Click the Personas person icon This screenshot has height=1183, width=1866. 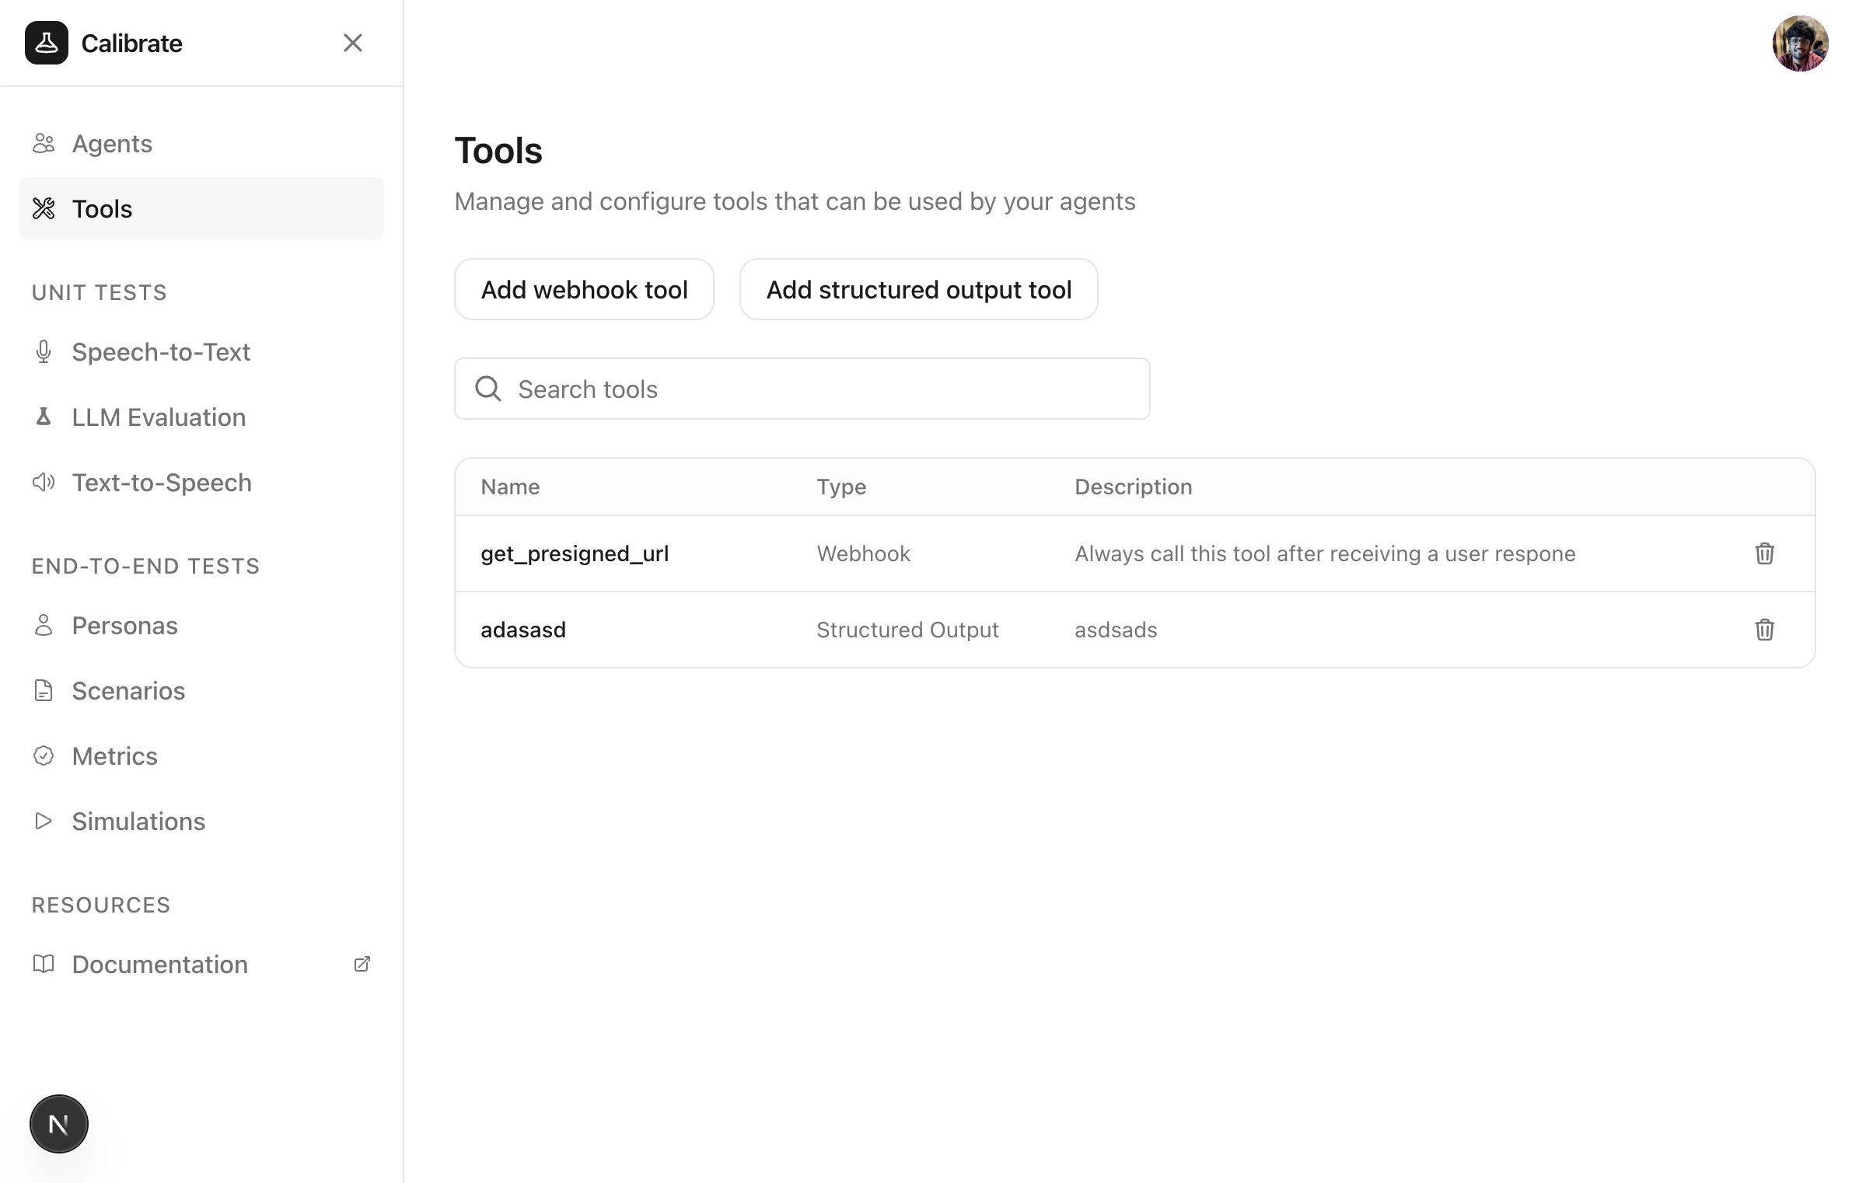point(43,625)
